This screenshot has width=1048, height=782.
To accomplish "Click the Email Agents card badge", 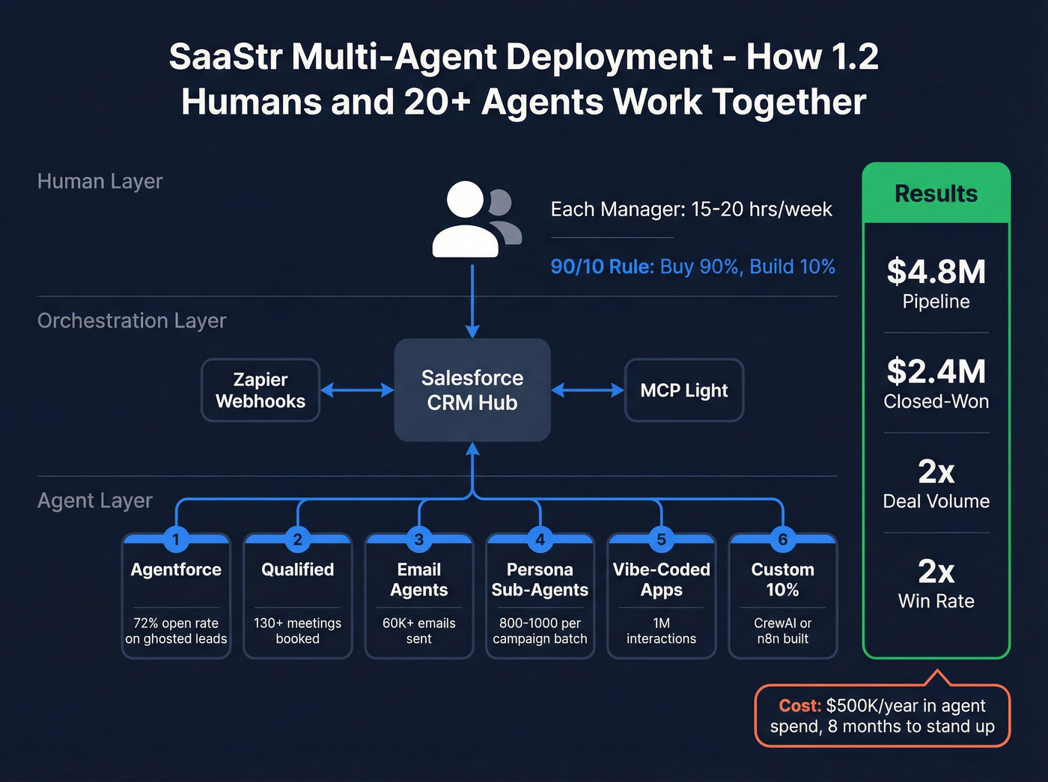I will coord(418,540).
